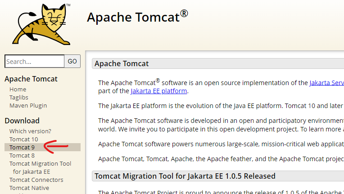The height and width of the screenshot is (194, 344).
Task: Focus the Search input field
Action: (x=34, y=61)
